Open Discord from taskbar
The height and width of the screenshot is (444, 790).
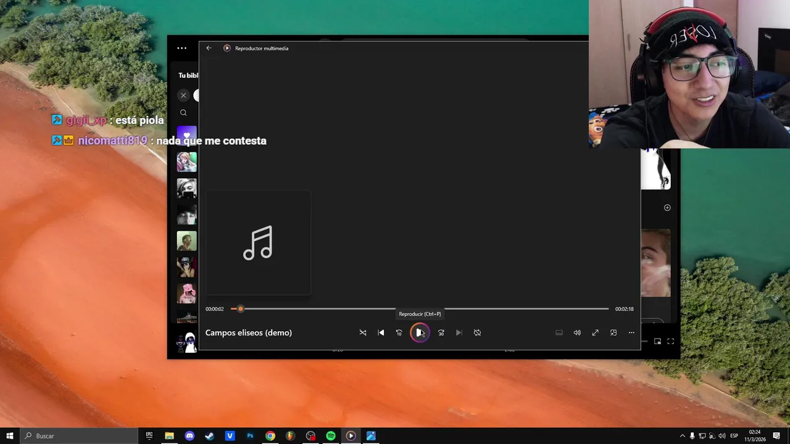pyautogui.click(x=189, y=436)
